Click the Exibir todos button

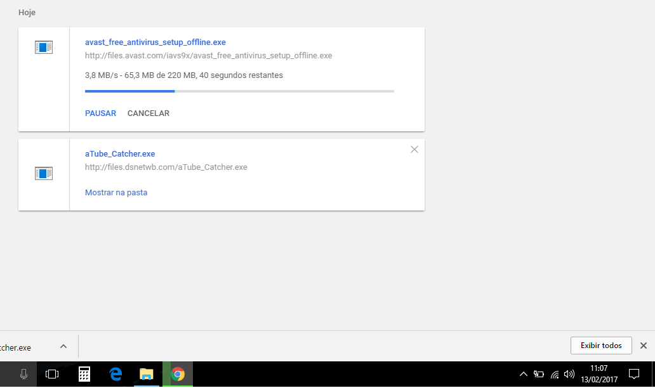click(x=601, y=346)
